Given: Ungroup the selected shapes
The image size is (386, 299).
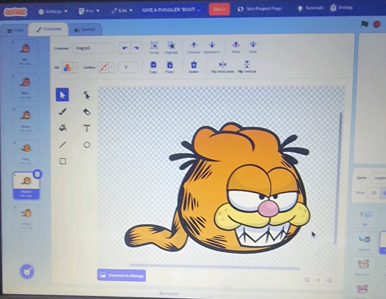Looking at the screenshot, I should point(171,48).
